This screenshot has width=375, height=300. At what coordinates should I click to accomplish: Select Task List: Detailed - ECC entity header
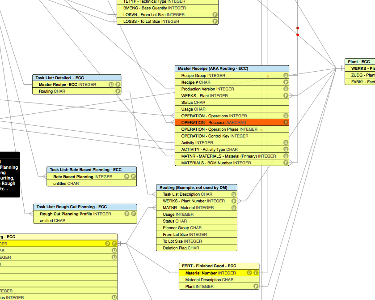77,77
